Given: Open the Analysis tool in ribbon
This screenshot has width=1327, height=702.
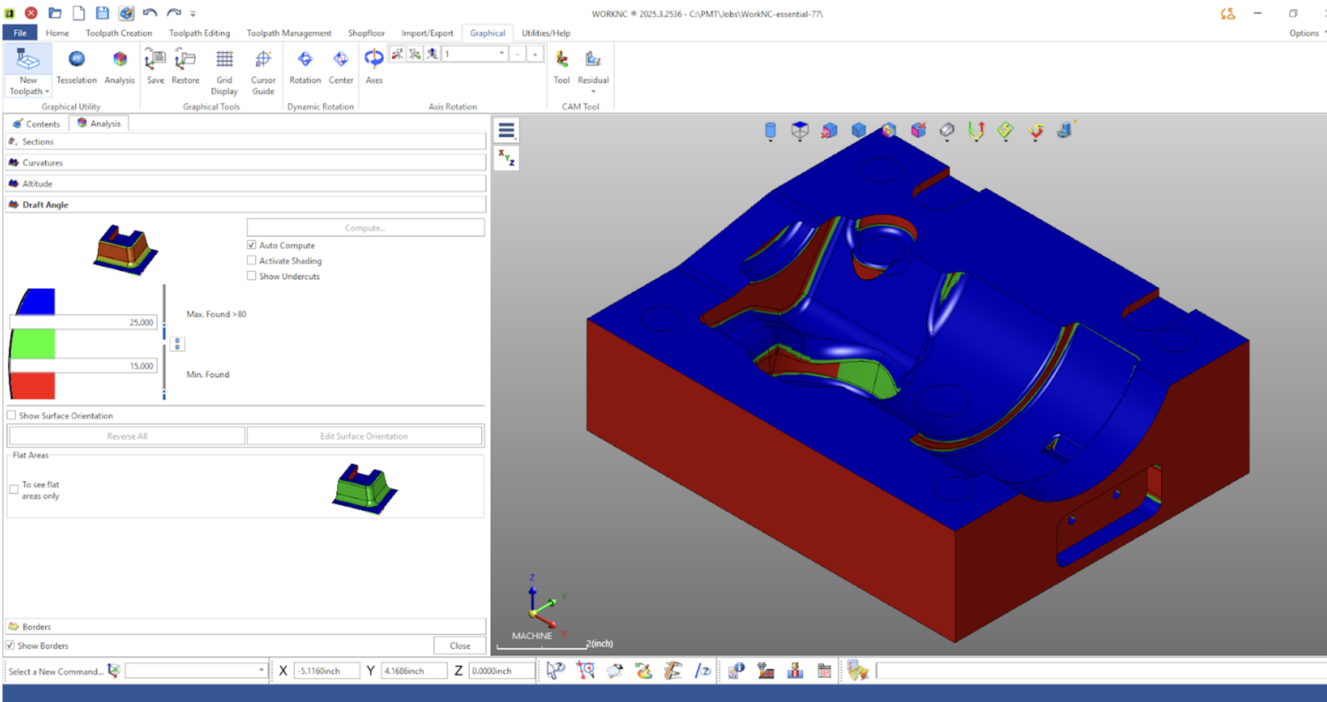Looking at the screenshot, I should click(x=119, y=67).
